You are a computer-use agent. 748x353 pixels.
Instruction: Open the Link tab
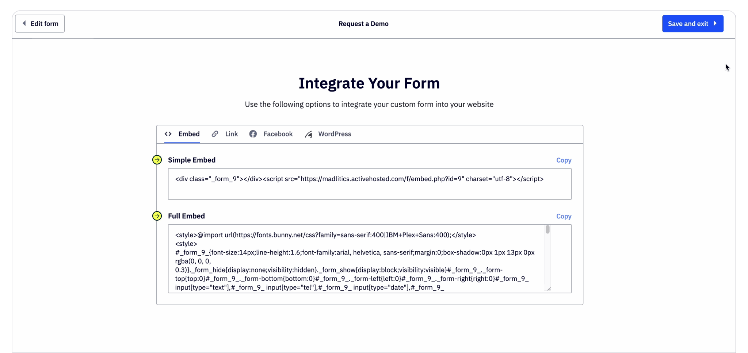point(225,134)
